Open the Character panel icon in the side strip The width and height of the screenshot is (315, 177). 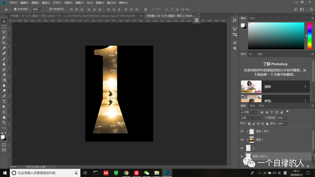[x=235, y=43]
